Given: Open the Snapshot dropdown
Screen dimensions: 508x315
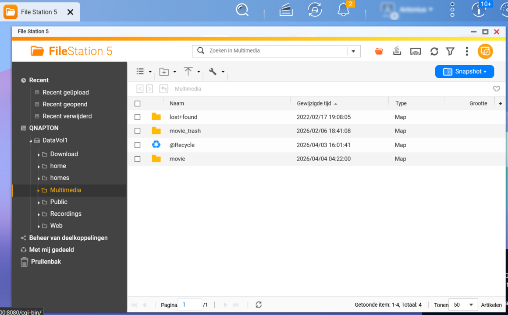Looking at the screenshot, I should click(x=465, y=71).
